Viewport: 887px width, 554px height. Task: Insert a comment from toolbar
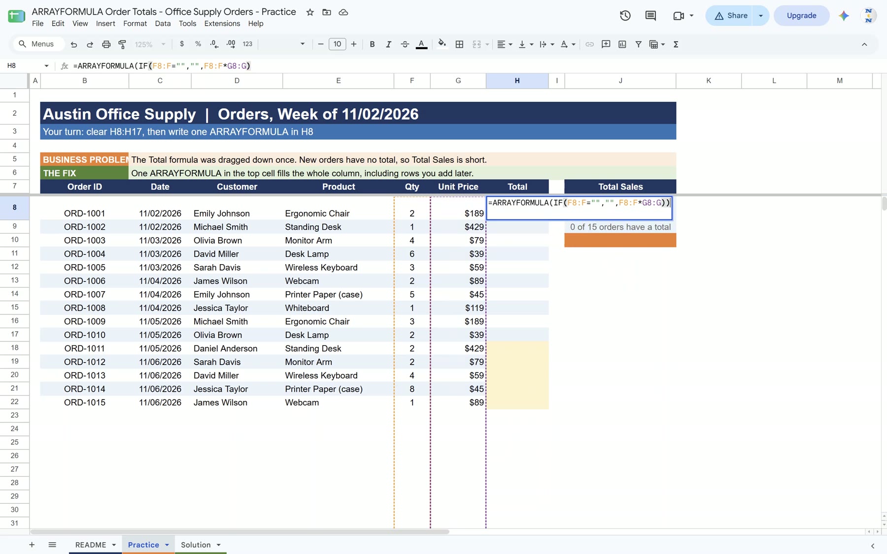(x=606, y=44)
